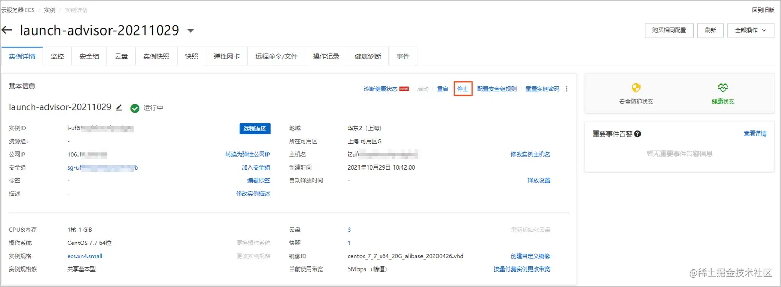Click the image ID centos_7_7_x64_20G_alibase_20200426.vhd
This screenshot has width=781, height=287.
pyautogui.click(x=405, y=256)
